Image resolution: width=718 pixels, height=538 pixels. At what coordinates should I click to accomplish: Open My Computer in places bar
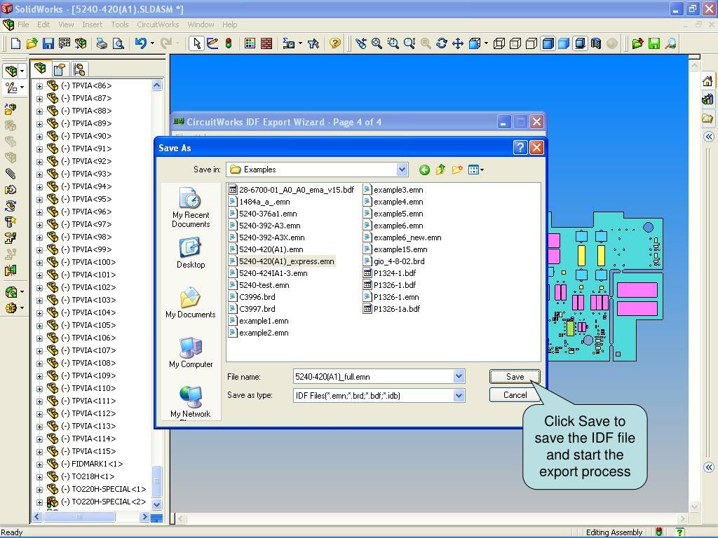click(x=191, y=352)
